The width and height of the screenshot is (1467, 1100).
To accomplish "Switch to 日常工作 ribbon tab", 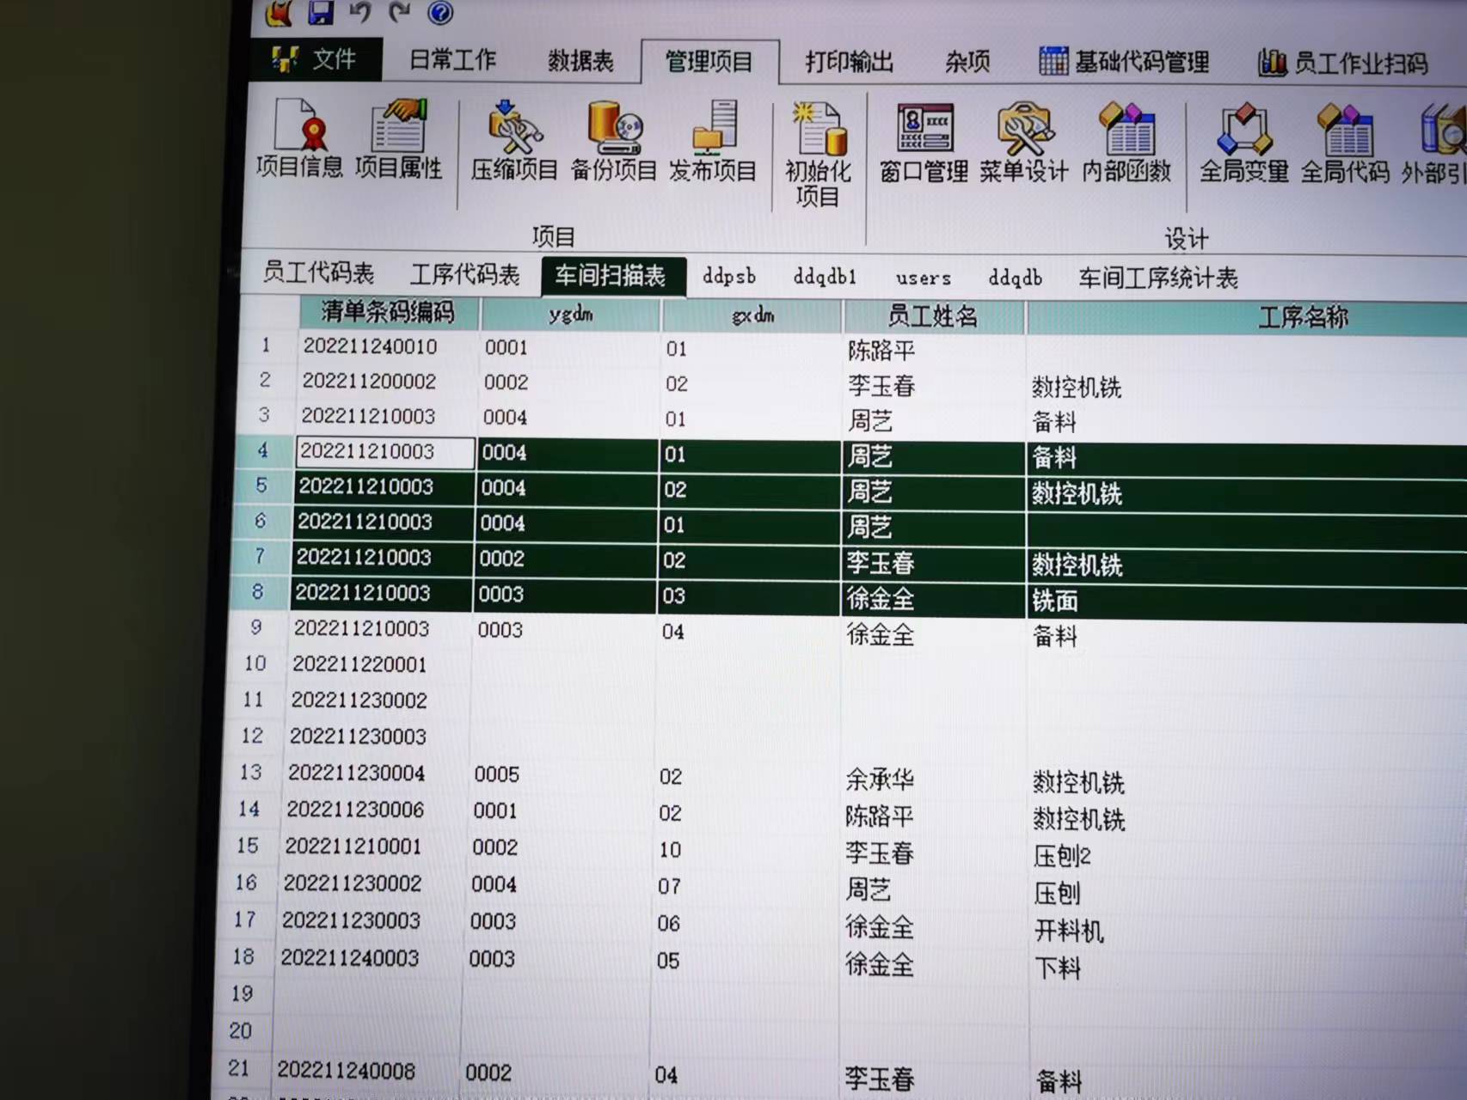I will coord(453,59).
